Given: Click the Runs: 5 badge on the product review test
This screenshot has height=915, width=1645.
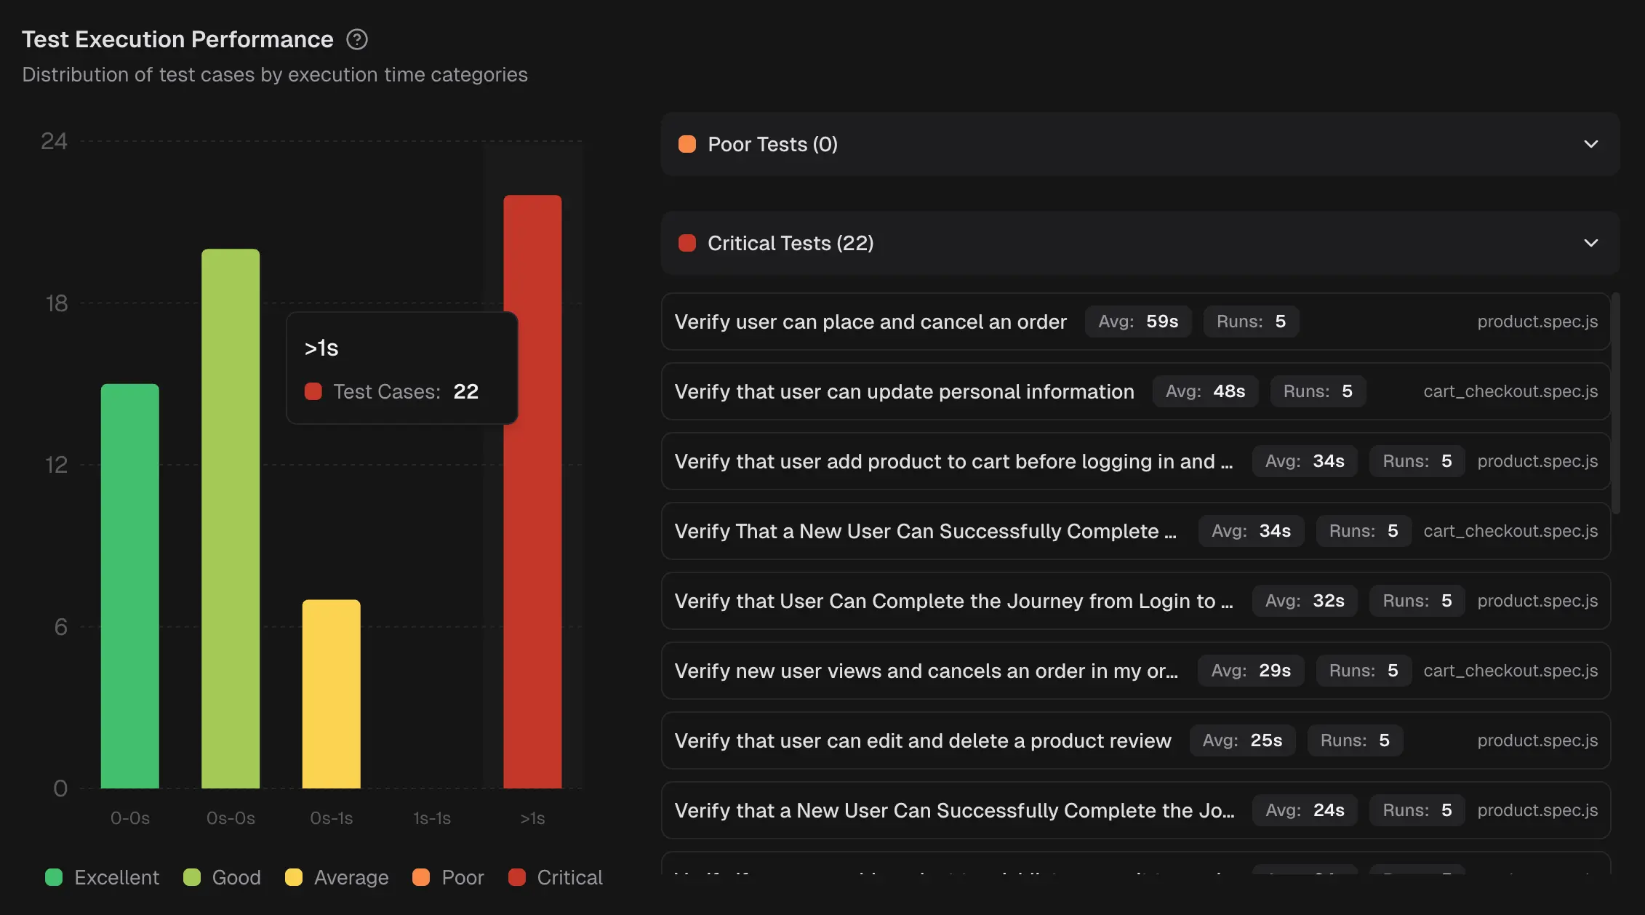Looking at the screenshot, I should [1355, 740].
